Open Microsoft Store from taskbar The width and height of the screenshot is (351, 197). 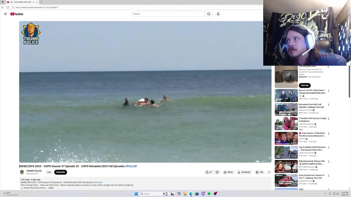pyautogui.click(x=197, y=194)
